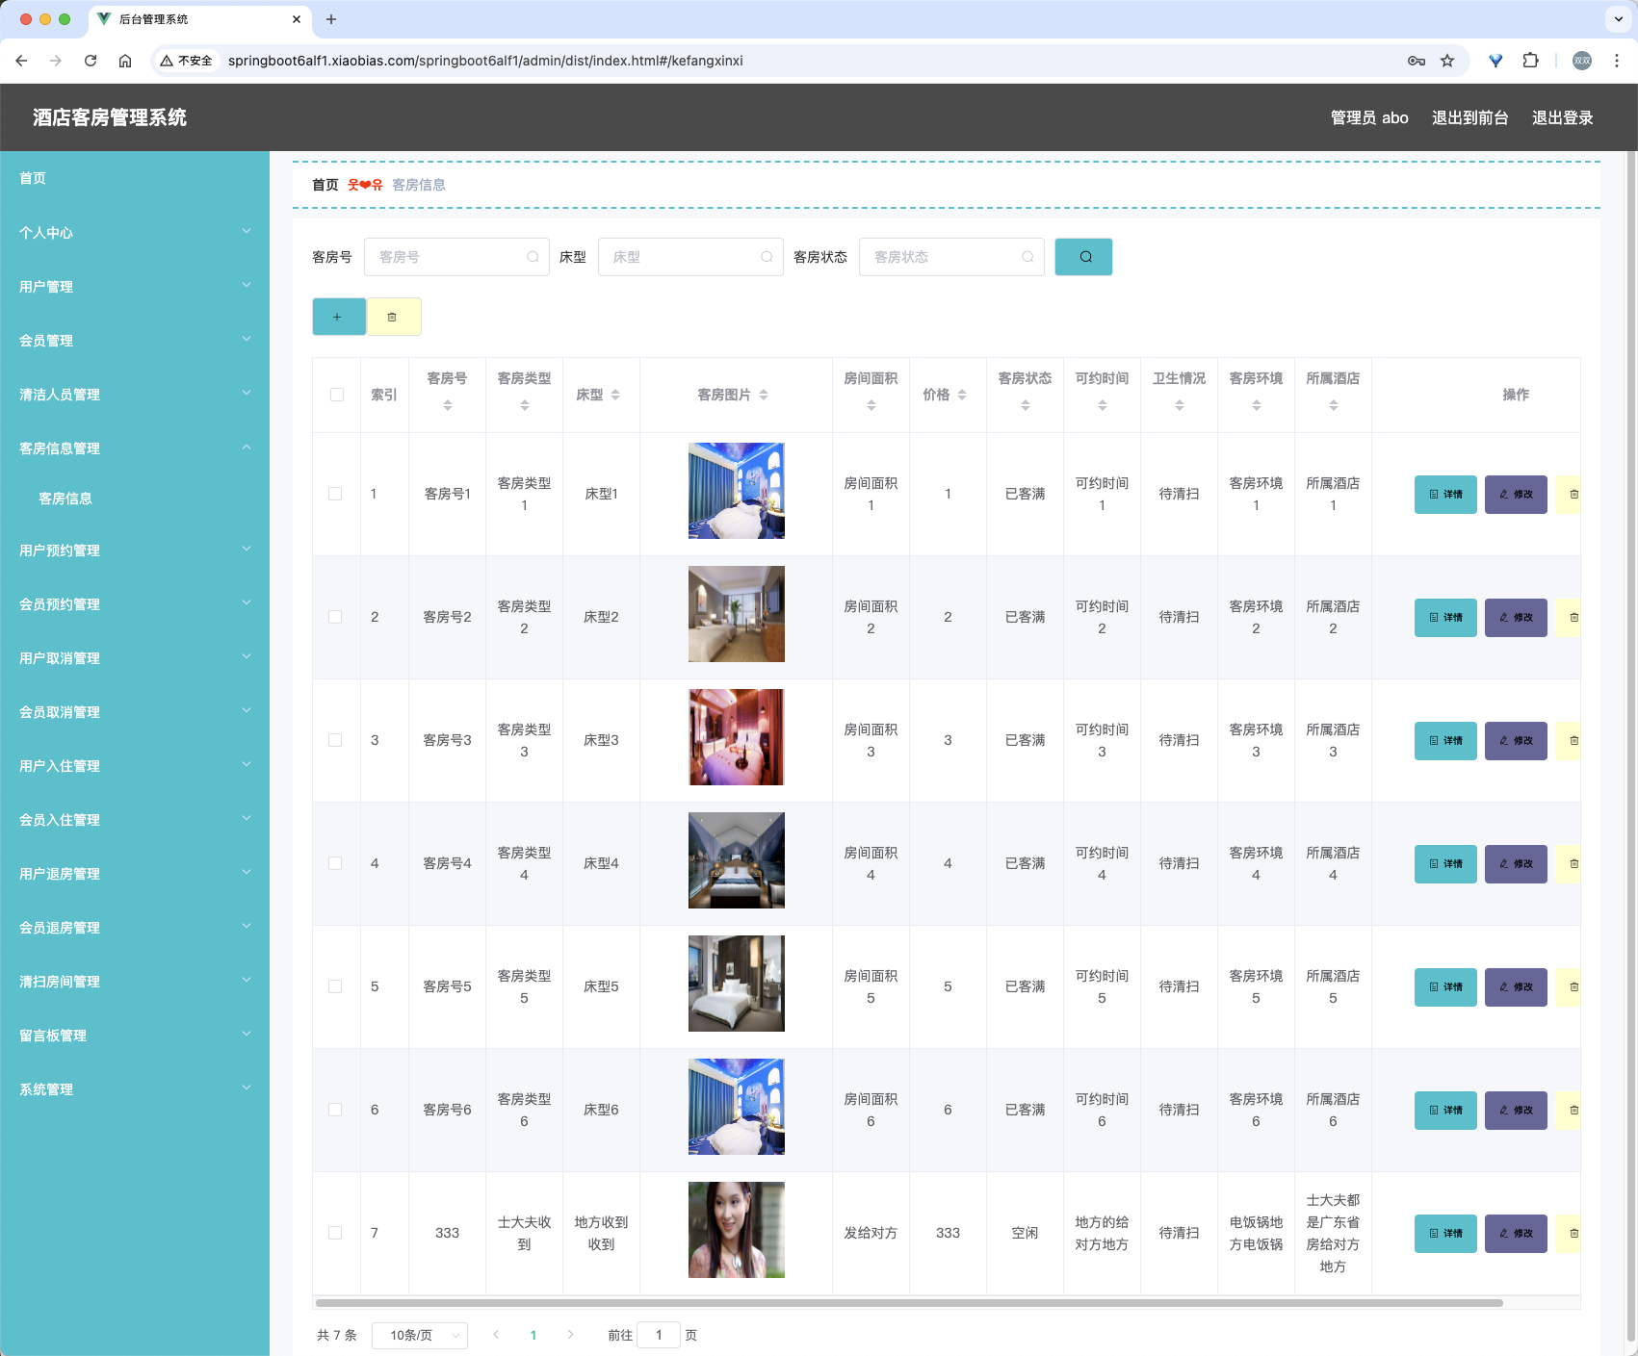
Task: Reload the page with browser refresh icon
Action: 91,61
